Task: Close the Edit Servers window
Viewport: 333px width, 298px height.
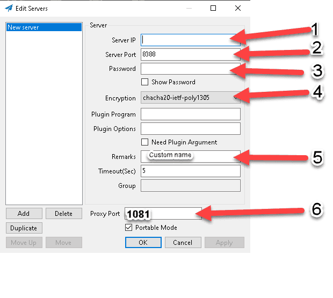Action: click(x=238, y=8)
